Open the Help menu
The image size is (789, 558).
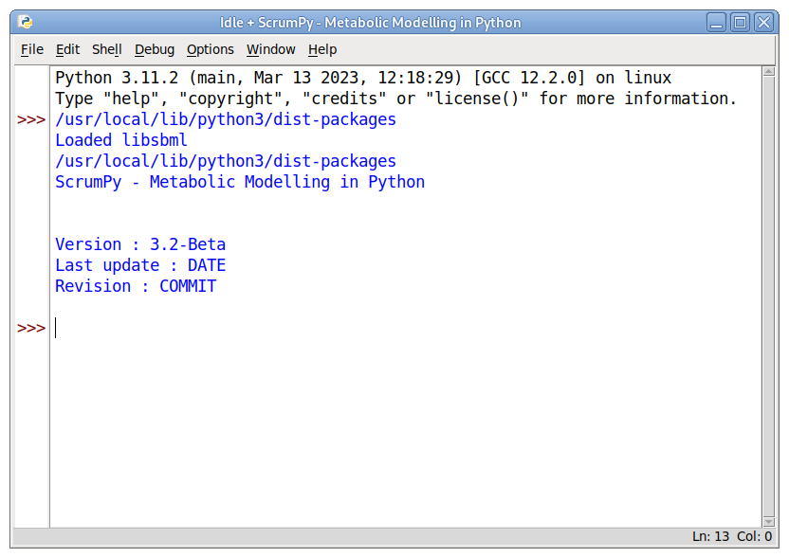pyautogui.click(x=322, y=49)
